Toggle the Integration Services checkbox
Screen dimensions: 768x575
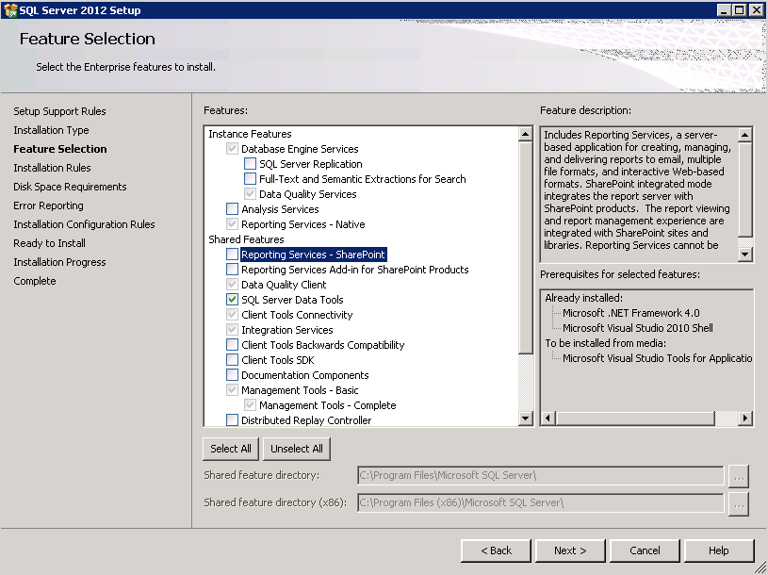coord(232,330)
